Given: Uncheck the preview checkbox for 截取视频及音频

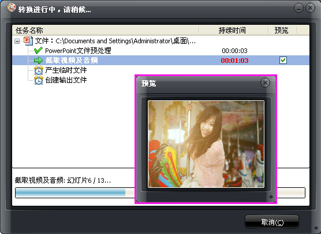Looking at the screenshot, I should 283,61.
